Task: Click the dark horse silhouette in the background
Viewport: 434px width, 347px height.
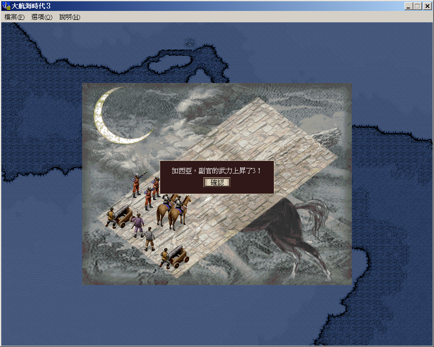Action: [291, 227]
